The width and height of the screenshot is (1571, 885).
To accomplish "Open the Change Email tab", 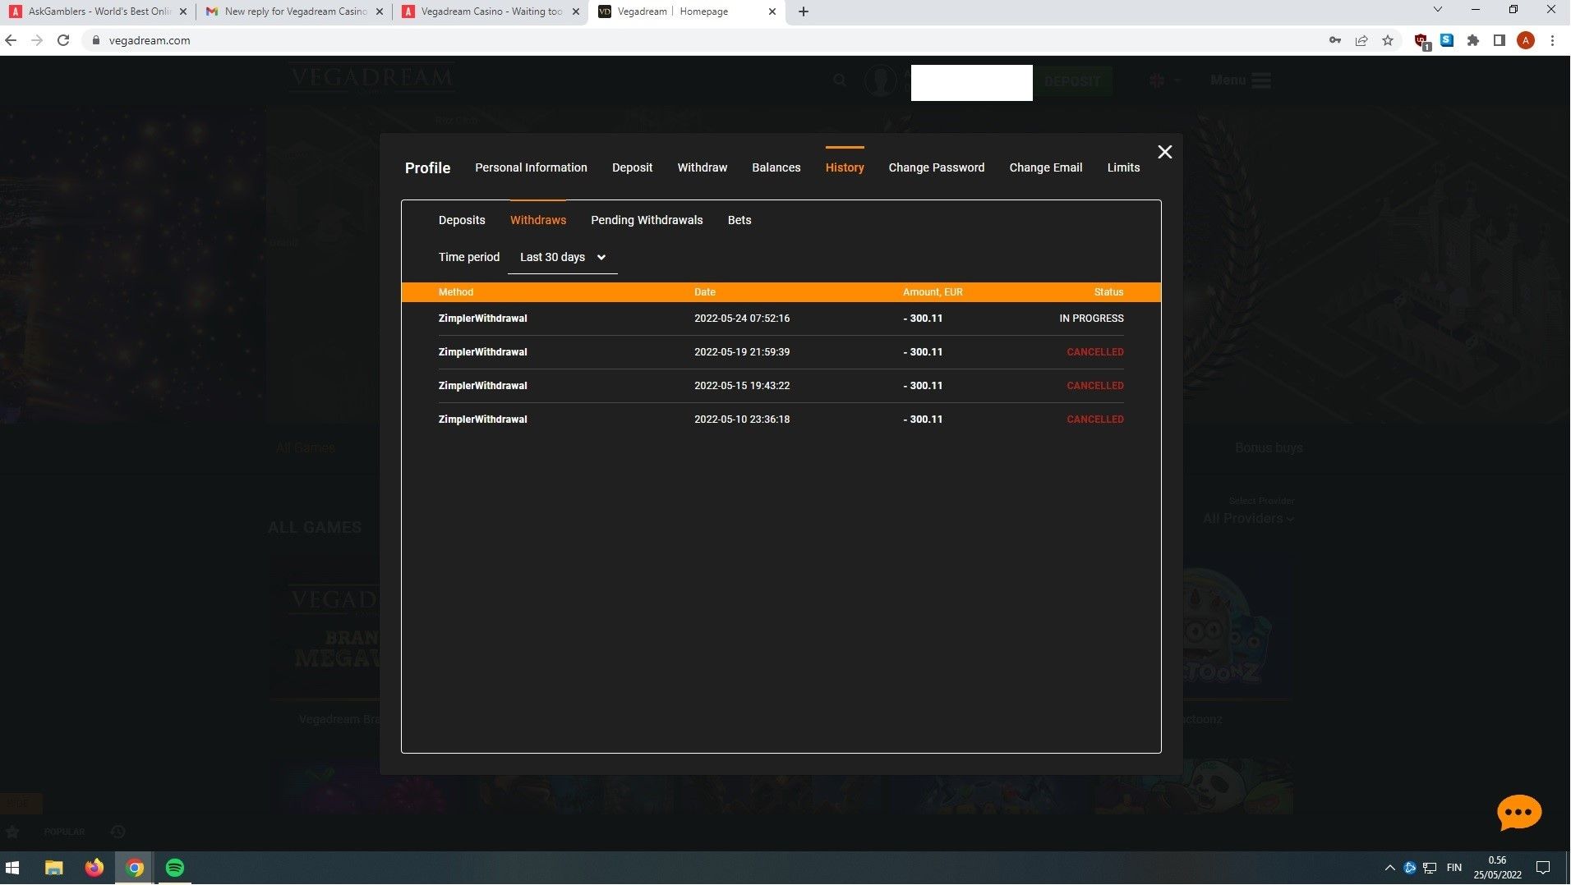I will 1045,167.
